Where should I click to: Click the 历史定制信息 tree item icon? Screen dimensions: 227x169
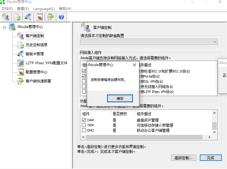pos(21,45)
